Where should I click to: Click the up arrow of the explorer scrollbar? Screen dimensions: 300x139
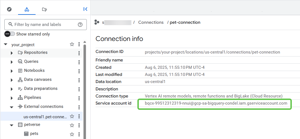[85, 42]
